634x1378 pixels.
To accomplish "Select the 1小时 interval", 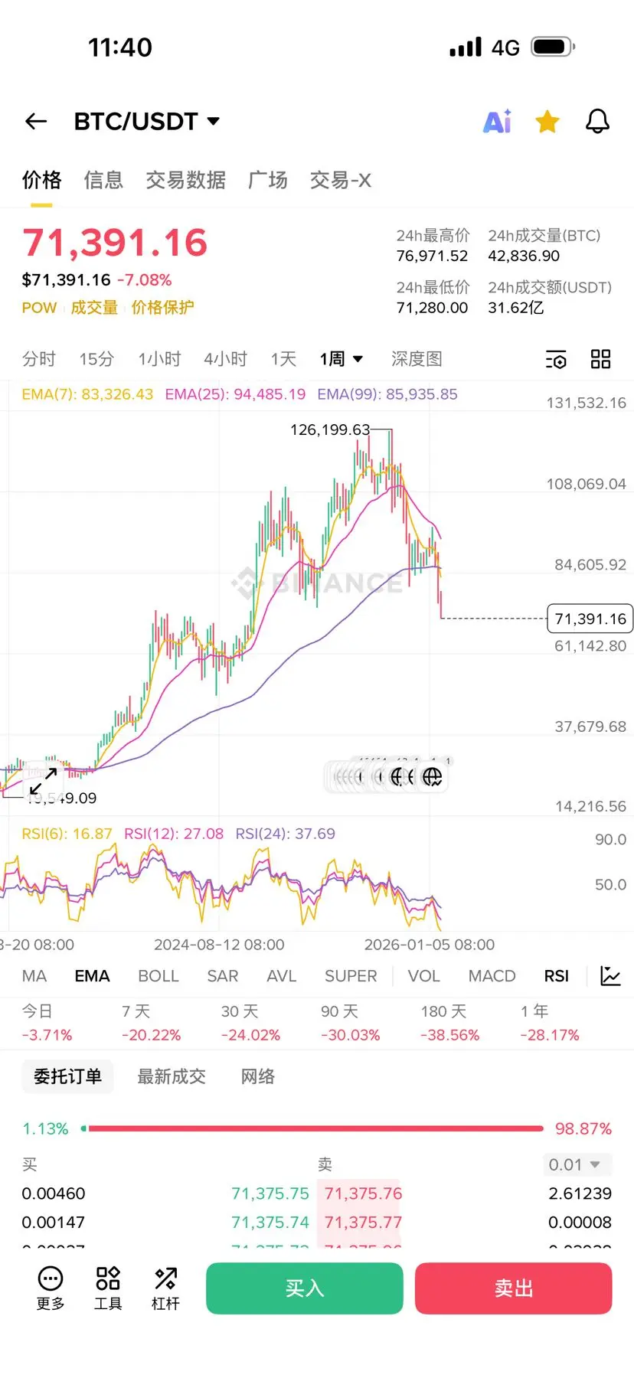I will 159,359.
